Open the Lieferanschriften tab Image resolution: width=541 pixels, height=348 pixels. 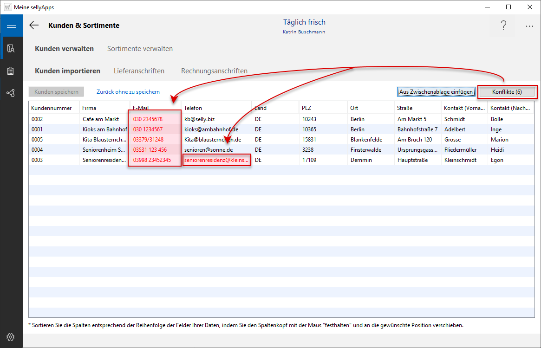[x=139, y=71]
